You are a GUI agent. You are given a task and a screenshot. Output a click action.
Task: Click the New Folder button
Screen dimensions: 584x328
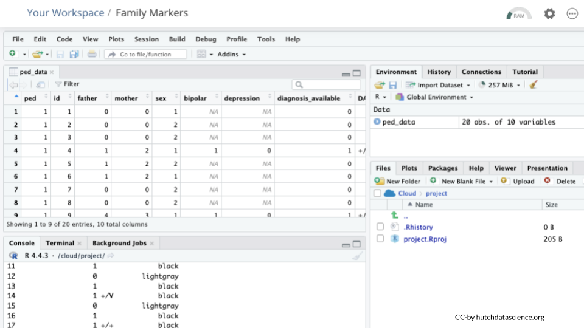coord(397,181)
